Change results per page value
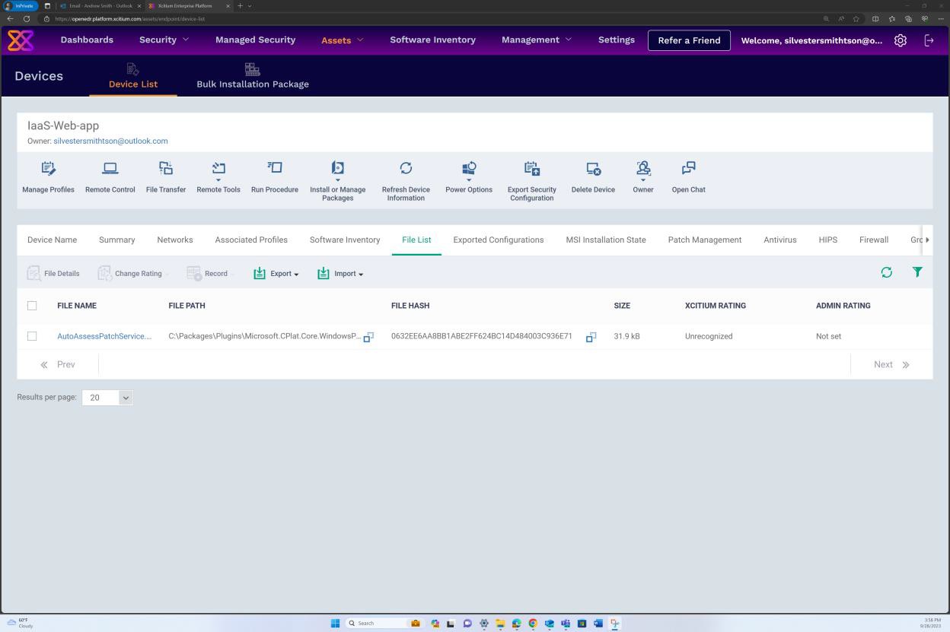The height and width of the screenshot is (632, 950). coord(107,397)
